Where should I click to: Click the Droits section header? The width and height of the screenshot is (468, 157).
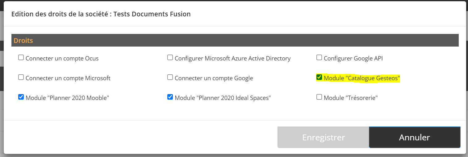click(23, 40)
